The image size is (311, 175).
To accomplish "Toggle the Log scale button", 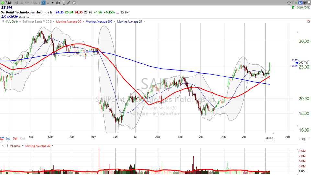I will pos(302,139).
